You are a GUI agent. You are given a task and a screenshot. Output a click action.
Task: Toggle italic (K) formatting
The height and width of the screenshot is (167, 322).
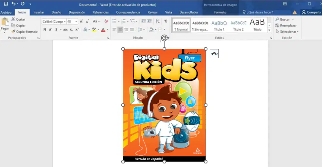pos(50,30)
